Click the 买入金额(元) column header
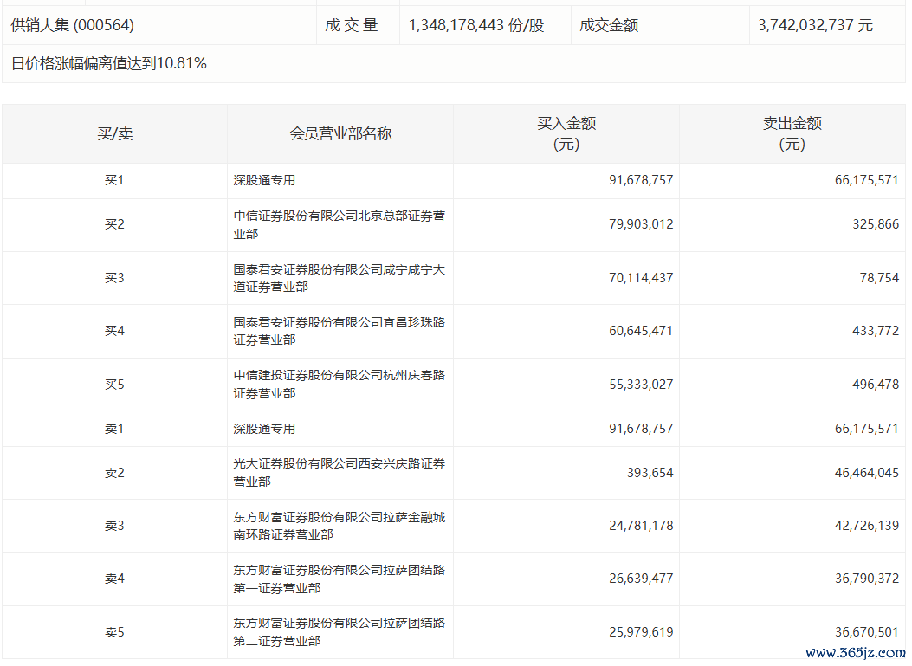 [x=566, y=133]
